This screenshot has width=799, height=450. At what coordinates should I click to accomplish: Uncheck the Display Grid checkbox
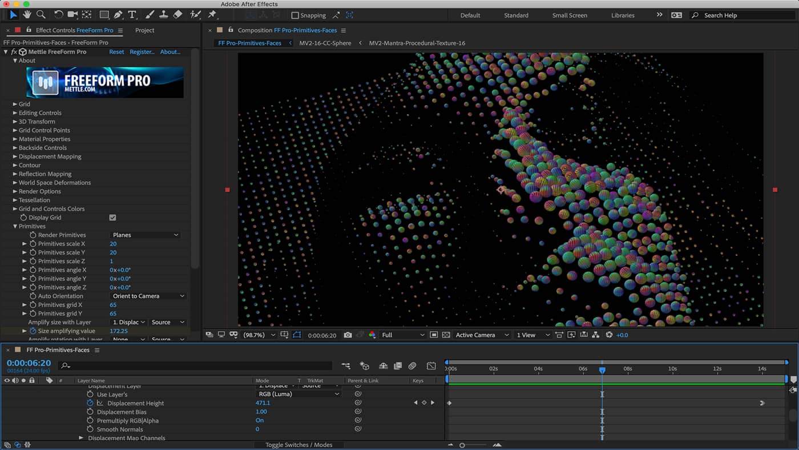click(x=112, y=217)
